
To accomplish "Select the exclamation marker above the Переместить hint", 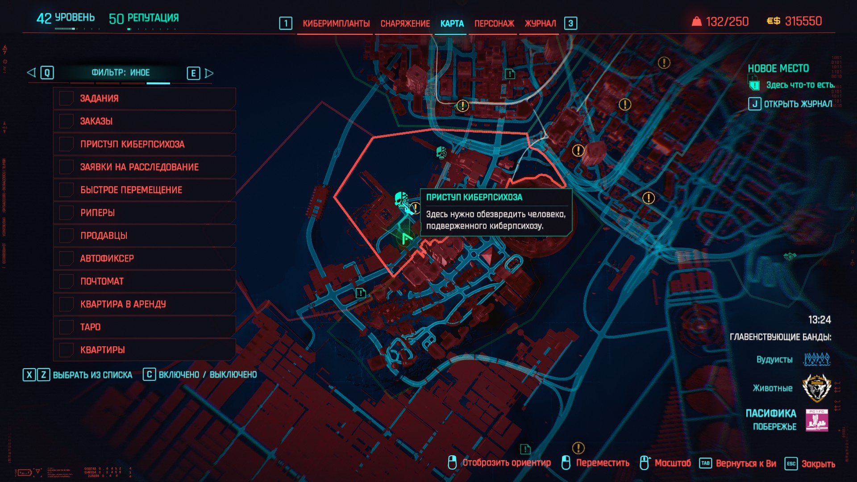I will (578, 448).
